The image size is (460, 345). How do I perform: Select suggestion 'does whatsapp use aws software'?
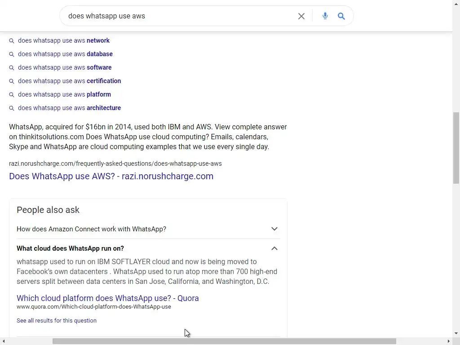coord(65,67)
